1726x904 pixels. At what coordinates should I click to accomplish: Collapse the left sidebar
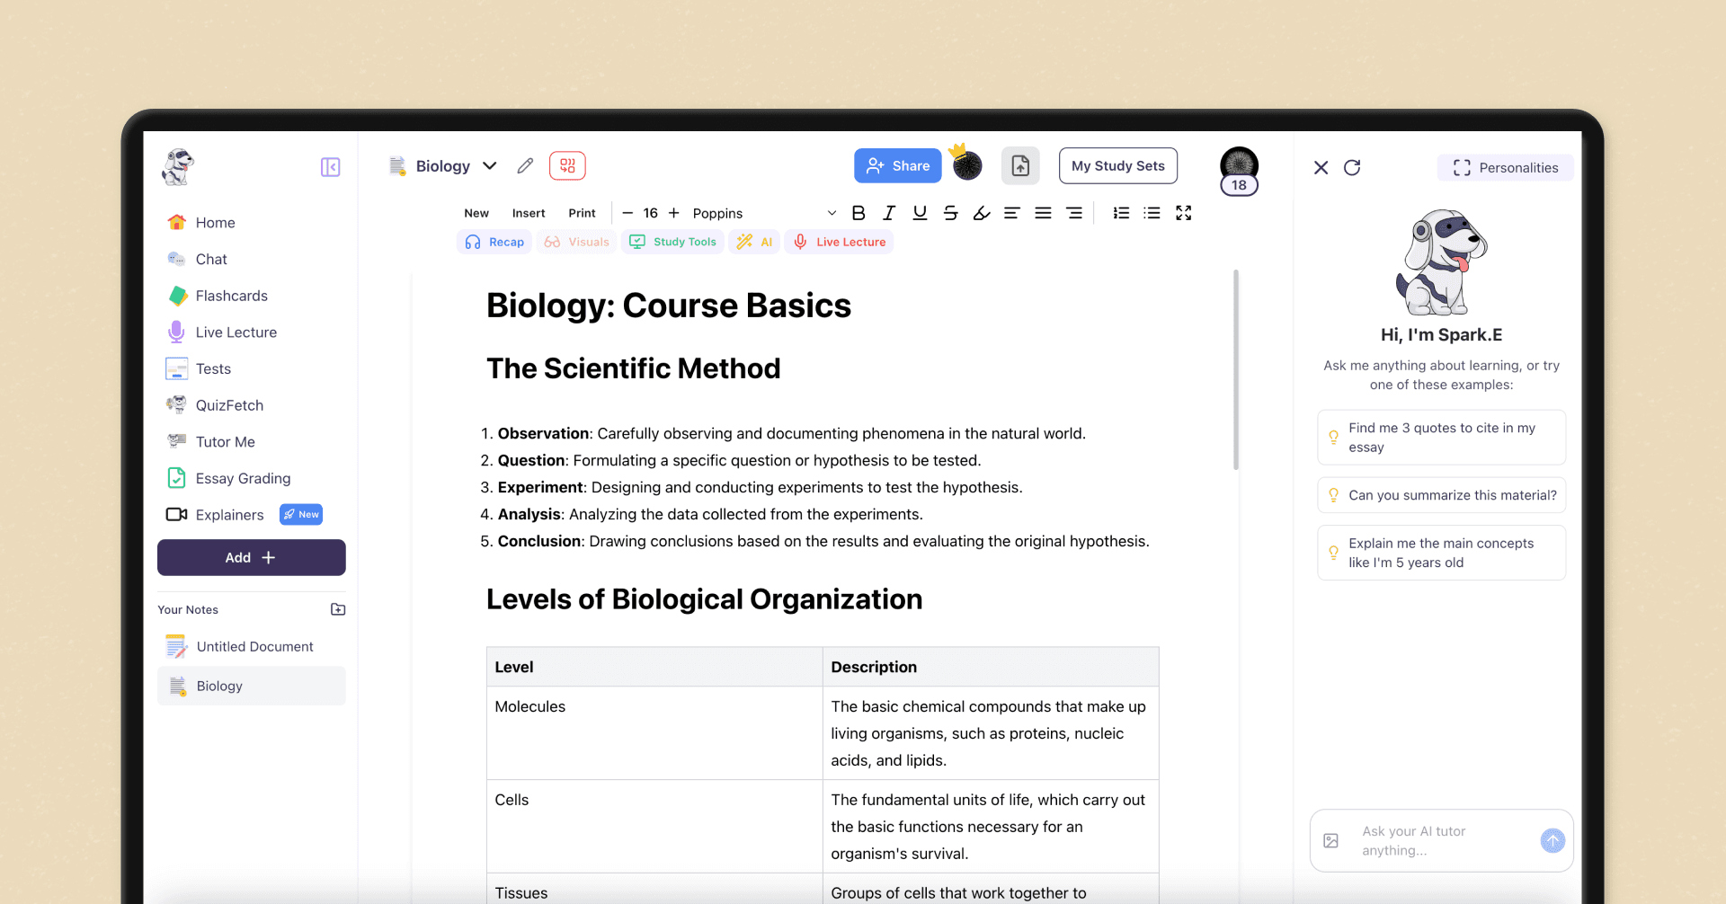(x=330, y=167)
